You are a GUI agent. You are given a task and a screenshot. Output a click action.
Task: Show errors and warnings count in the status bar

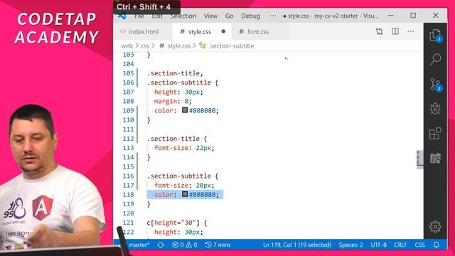(x=185, y=245)
